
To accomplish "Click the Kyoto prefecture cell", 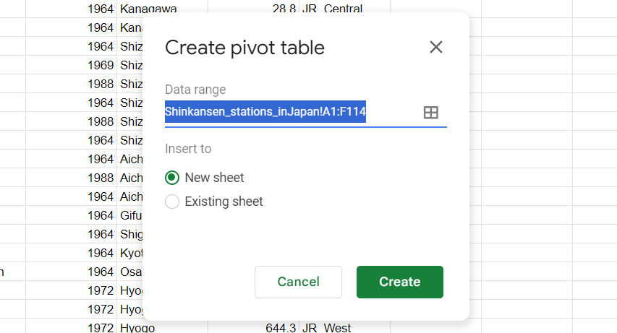I will pos(130,253).
